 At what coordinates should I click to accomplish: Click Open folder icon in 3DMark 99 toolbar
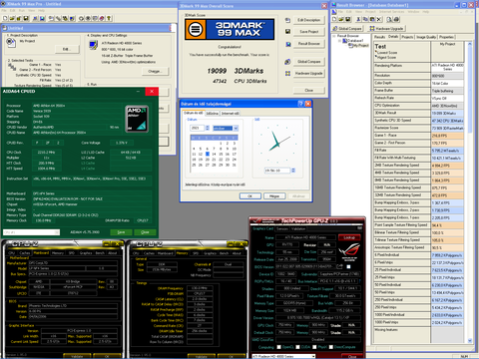[12, 18]
